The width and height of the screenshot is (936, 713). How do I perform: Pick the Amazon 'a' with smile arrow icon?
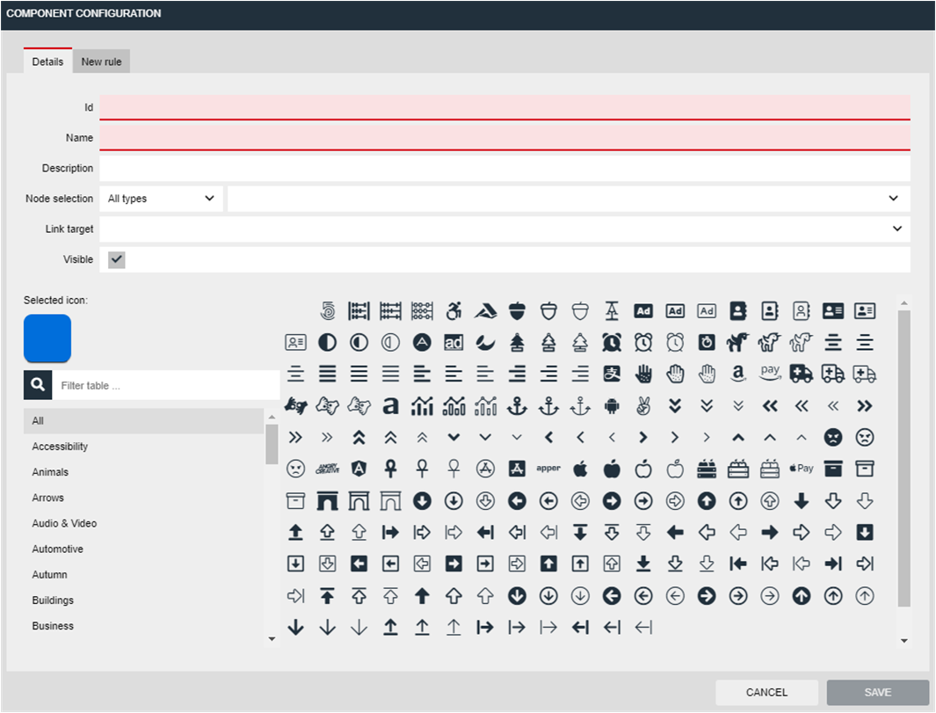point(738,374)
